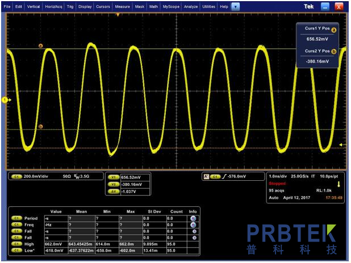351x263 pixels.
Task: Click the C1 badge of Period row
Action: point(16,218)
